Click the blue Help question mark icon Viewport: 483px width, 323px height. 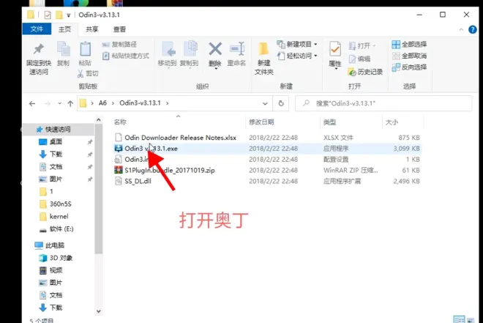(x=473, y=29)
